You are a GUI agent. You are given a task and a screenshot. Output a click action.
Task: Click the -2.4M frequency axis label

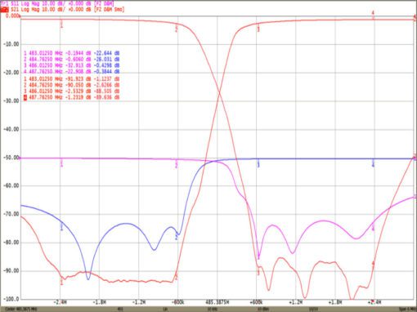61,302
